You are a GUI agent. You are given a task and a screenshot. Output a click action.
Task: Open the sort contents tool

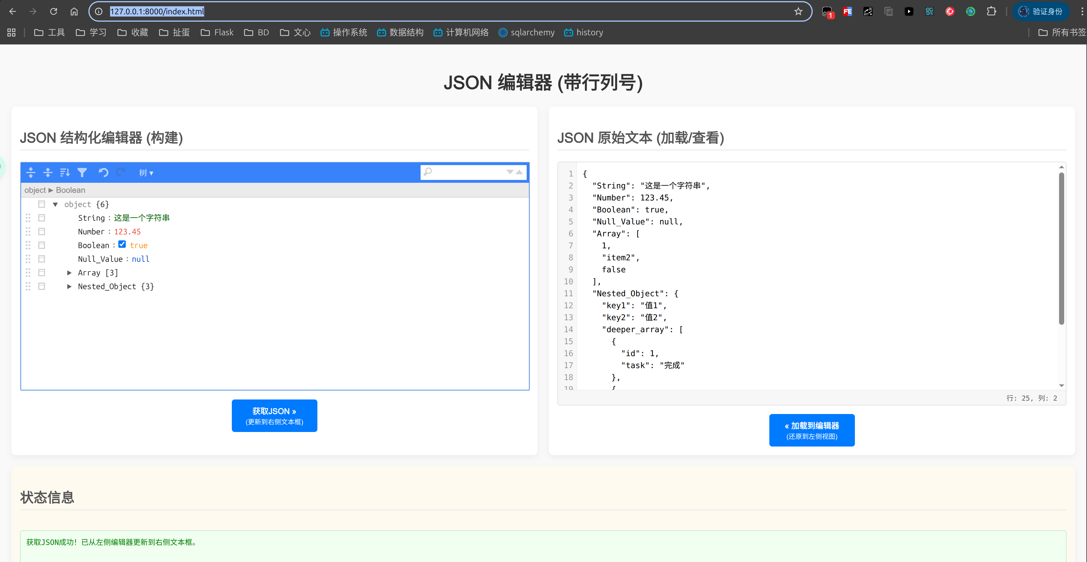pyautogui.click(x=64, y=172)
